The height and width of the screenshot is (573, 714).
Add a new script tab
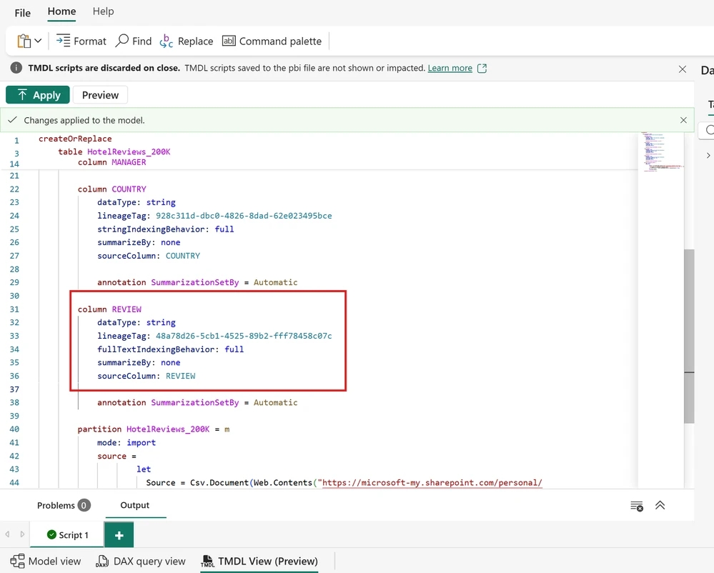[119, 534]
